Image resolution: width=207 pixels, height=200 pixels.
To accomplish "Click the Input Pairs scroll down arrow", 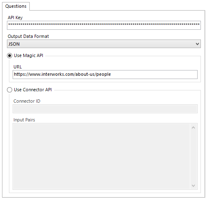I will 193,185.
